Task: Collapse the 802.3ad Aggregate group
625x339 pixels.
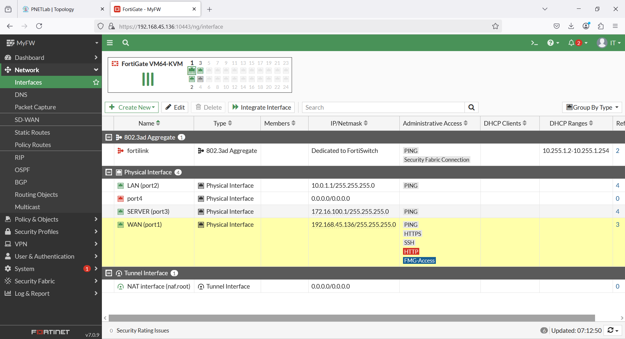Action: (x=109, y=137)
